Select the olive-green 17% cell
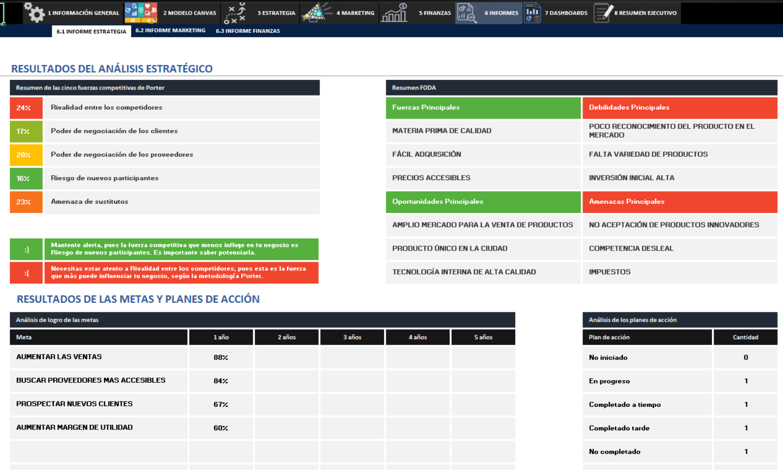 click(x=26, y=132)
